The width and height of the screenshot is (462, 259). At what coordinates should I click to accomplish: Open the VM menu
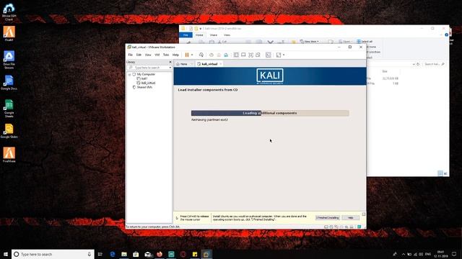157,55
